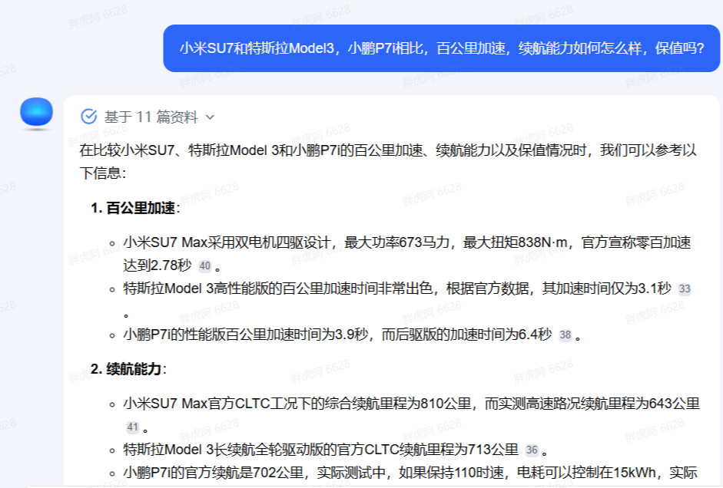Screen dimensions: 723x488
Task: Click the text 小鹏P7i的官方续航是702公里
Action: [213, 473]
